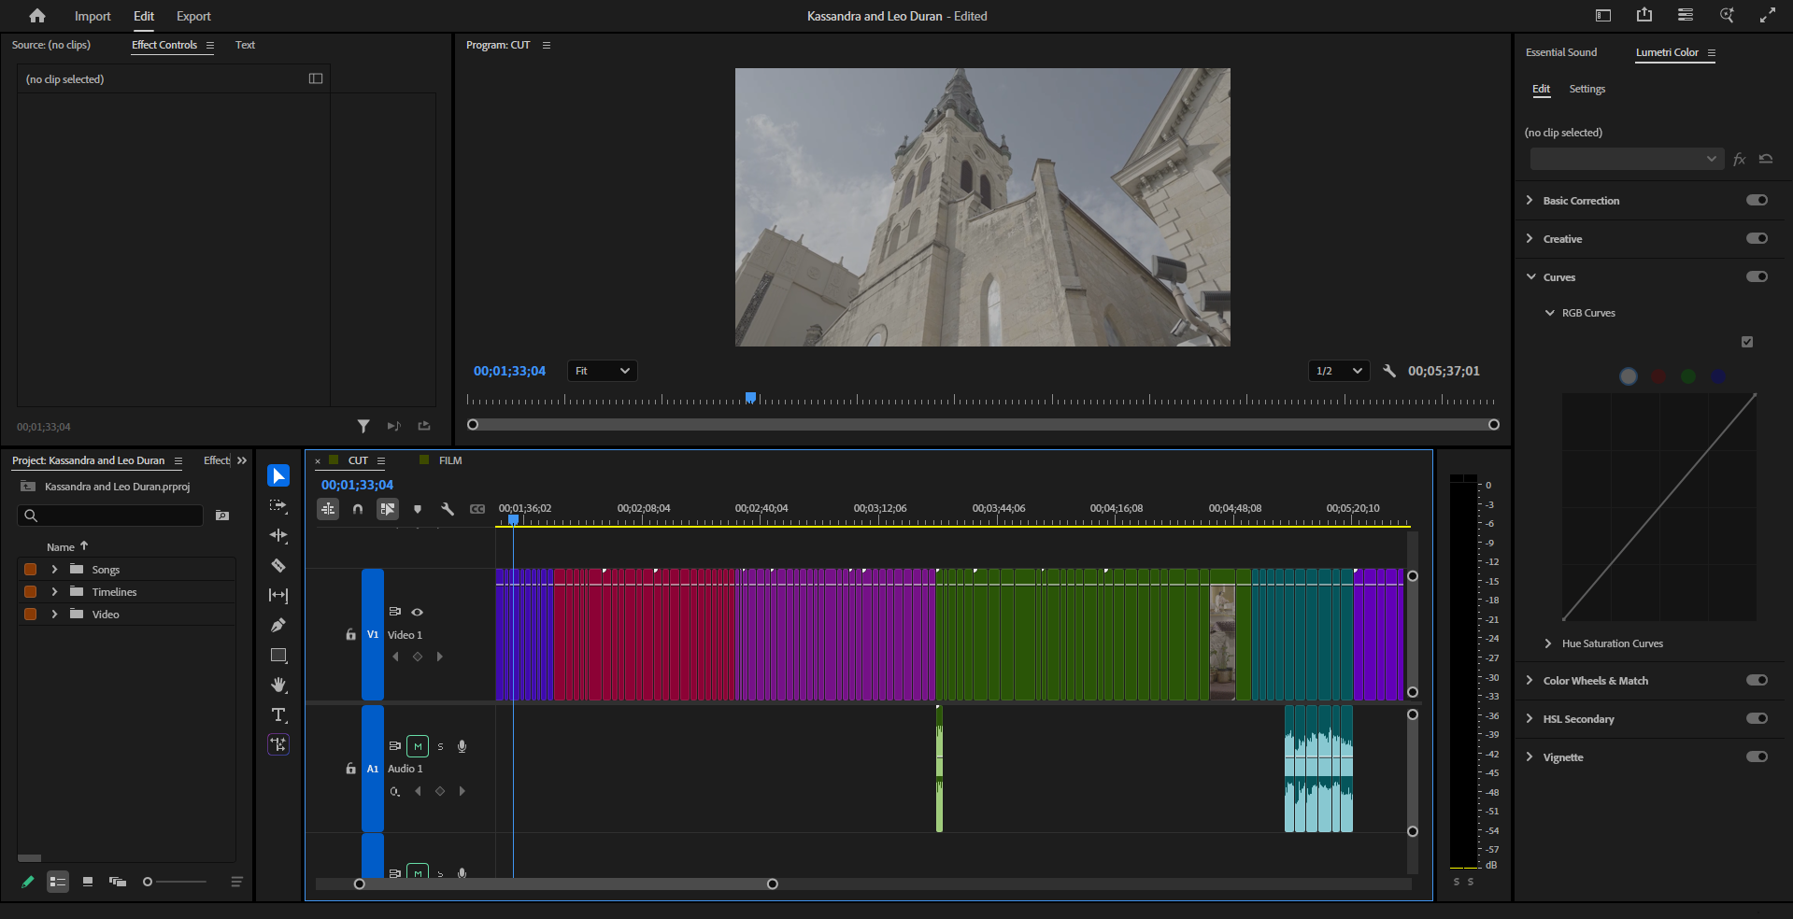Screen dimensions: 1793x919
Task: Toggle Curves section switch
Action: (x=1757, y=276)
